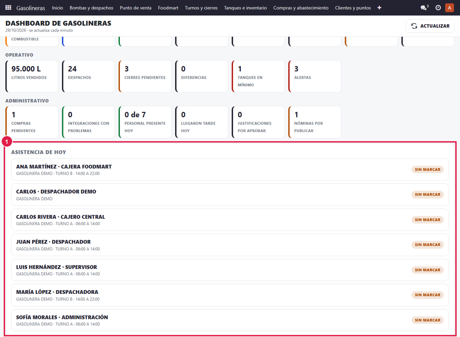This screenshot has height=337, width=460.
Task: Open Tanques e inventario menu
Action: pos(246,8)
